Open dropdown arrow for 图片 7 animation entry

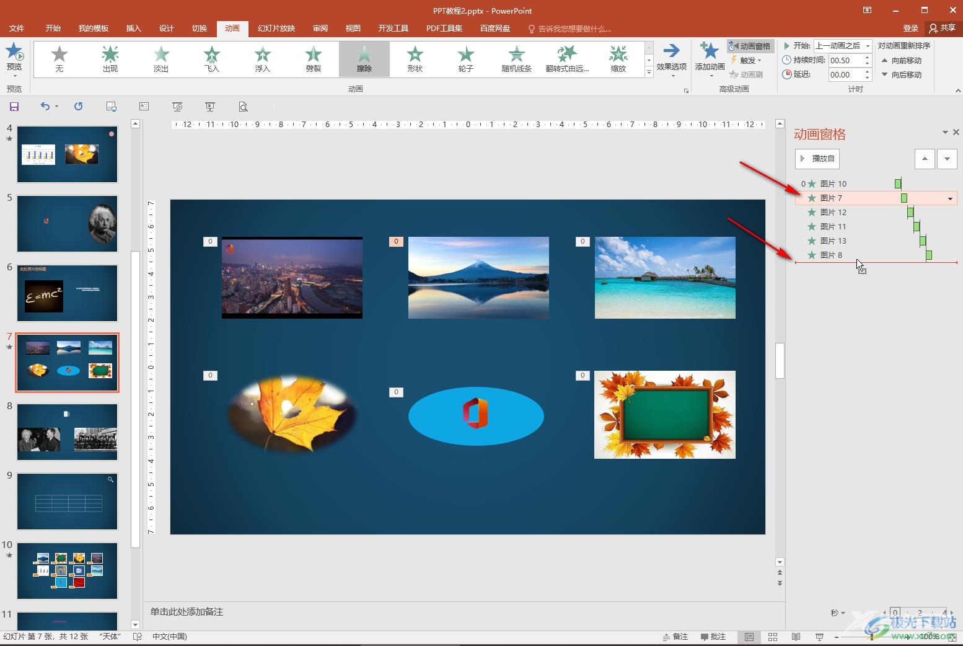[x=950, y=198]
